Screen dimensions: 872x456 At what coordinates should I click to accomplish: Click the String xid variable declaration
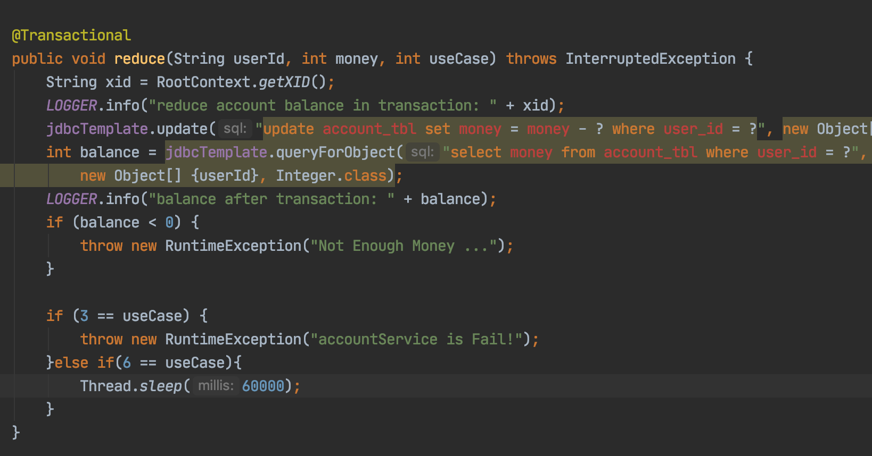[88, 82]
